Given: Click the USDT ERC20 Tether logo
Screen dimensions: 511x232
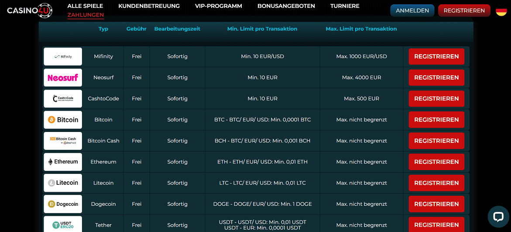Looking at the screenshot, I should 63,225.
